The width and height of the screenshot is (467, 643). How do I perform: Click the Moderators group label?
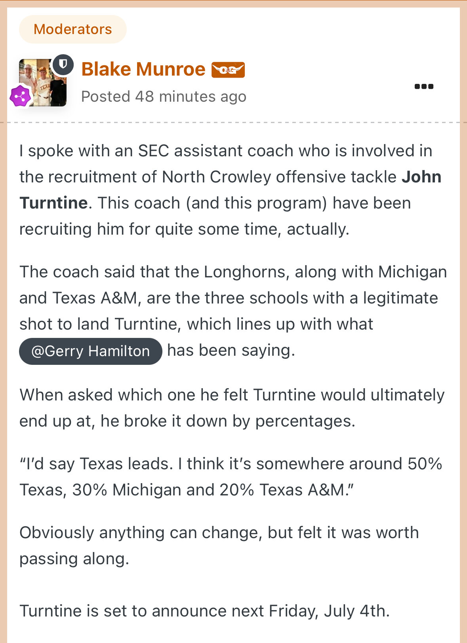(73, 29)
